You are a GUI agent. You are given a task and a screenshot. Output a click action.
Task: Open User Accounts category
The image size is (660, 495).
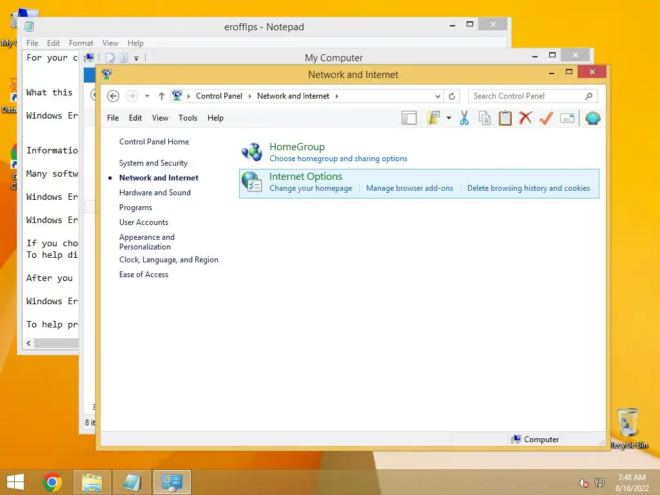[144, 222]
